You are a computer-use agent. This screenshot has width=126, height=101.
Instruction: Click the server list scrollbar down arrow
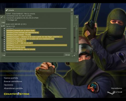[77, 51]
